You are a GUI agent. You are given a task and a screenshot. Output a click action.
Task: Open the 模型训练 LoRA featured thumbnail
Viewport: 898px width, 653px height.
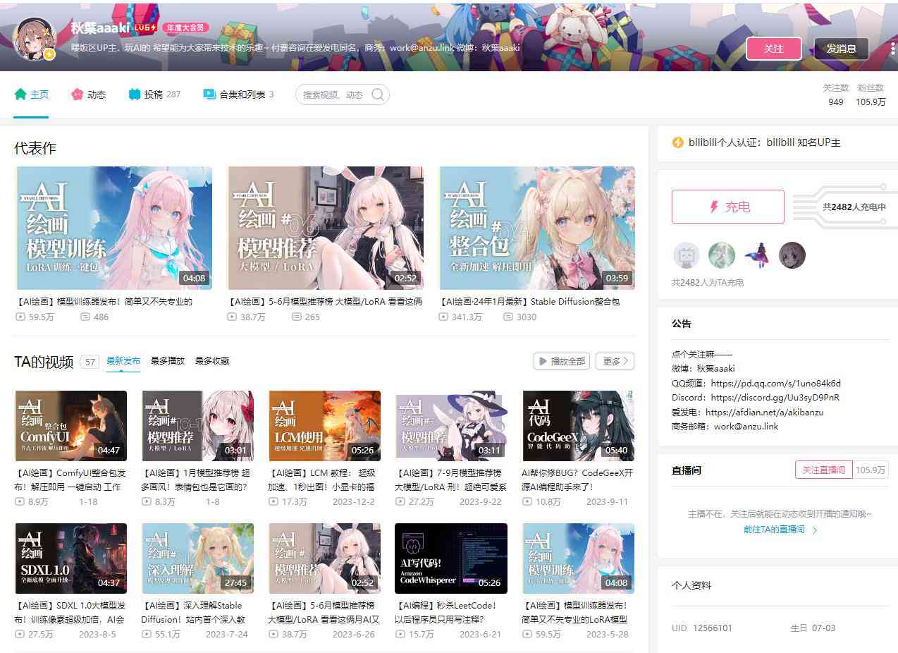pos(113,228)
